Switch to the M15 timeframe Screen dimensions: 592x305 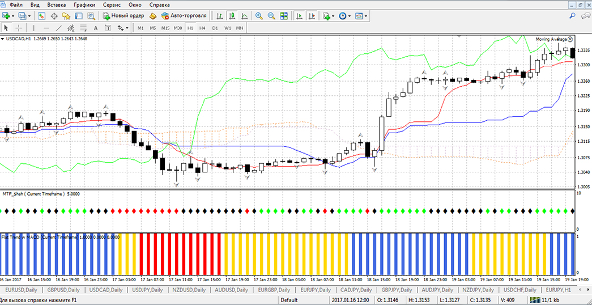(x=165, y=28)
